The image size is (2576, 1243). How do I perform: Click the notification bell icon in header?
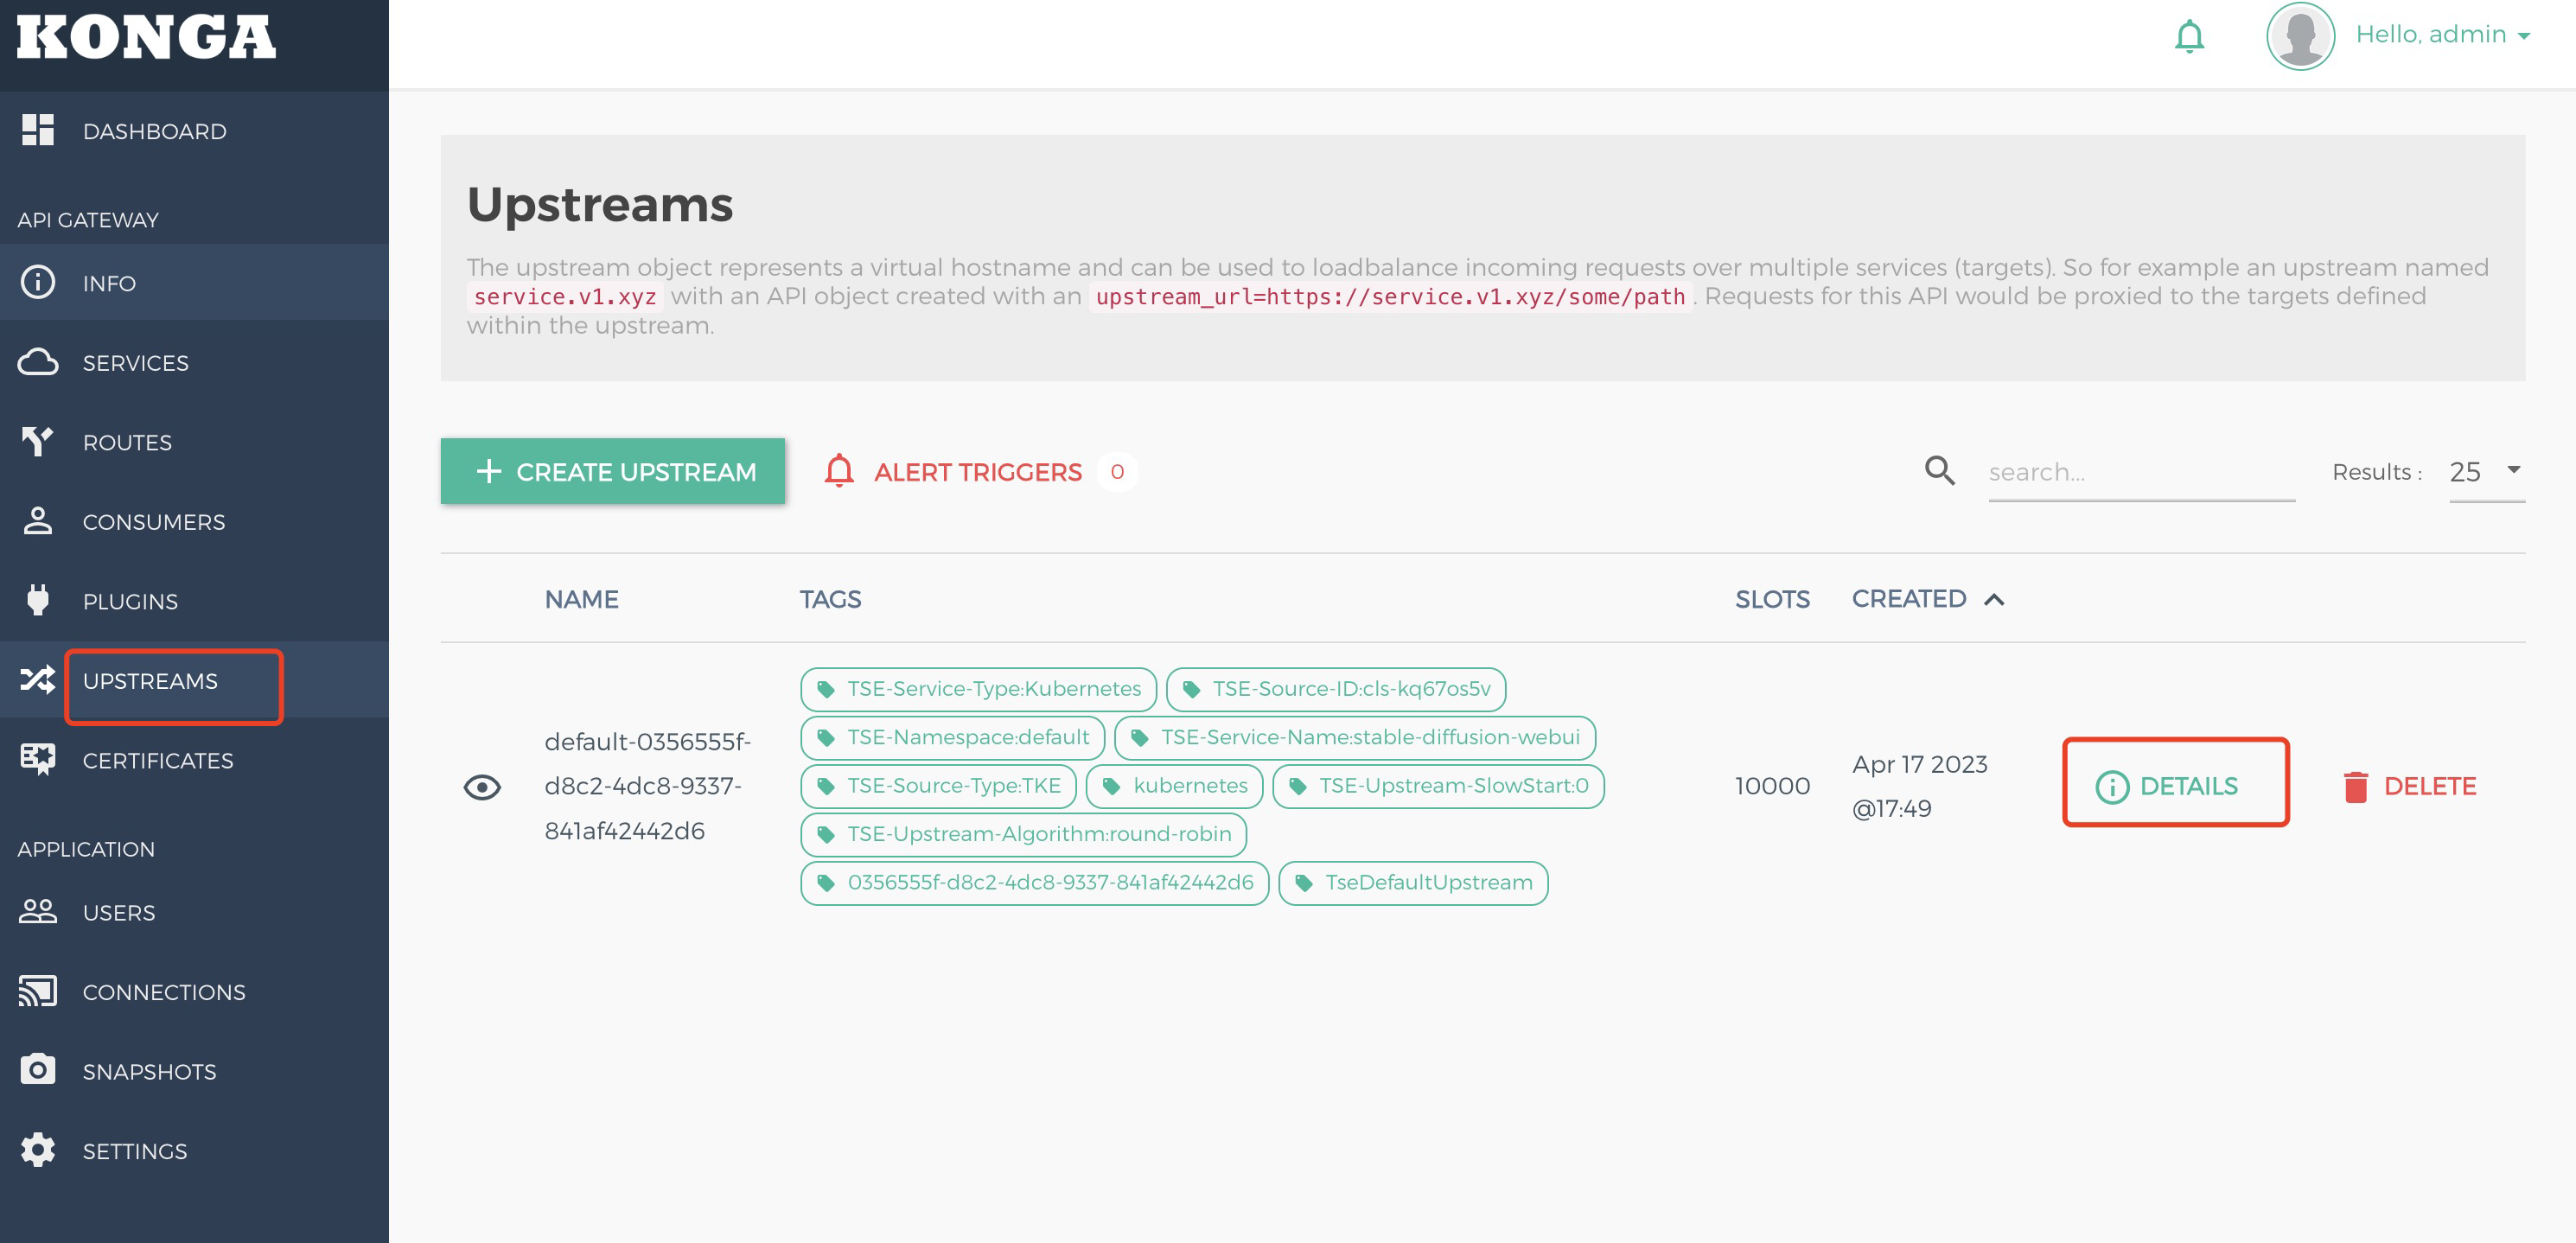point(2188,36)
